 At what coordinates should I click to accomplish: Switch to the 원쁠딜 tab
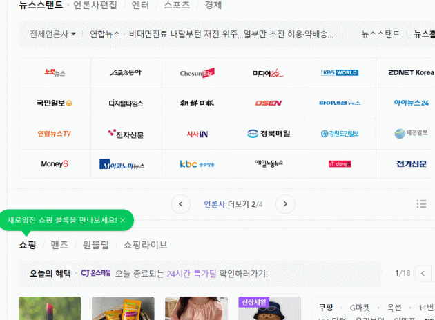coord(96,245)
